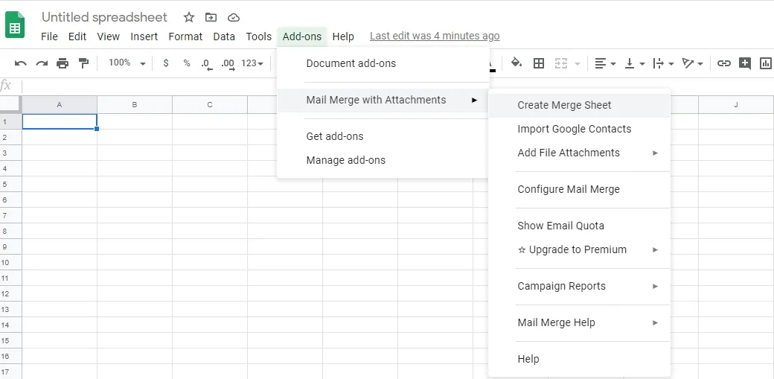
Task: Format as percent
Action: click(187, 63)
